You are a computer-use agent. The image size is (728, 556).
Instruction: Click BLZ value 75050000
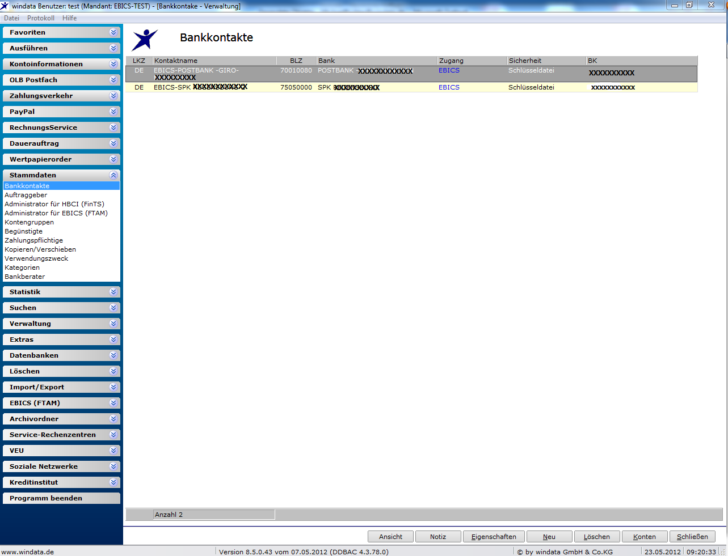[x=296, y=87]
